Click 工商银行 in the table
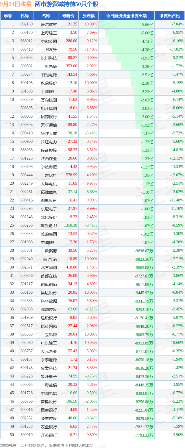185x448 pixels. [49, 91]
